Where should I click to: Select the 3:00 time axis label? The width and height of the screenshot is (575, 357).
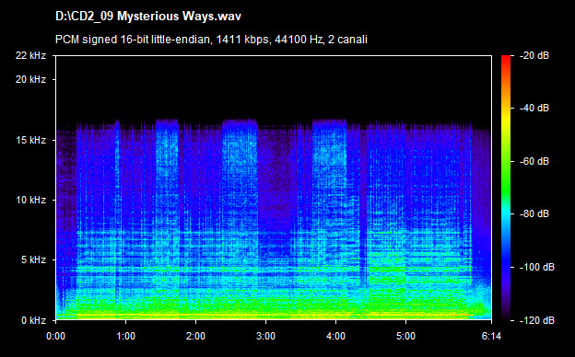[x=265, y=336]
